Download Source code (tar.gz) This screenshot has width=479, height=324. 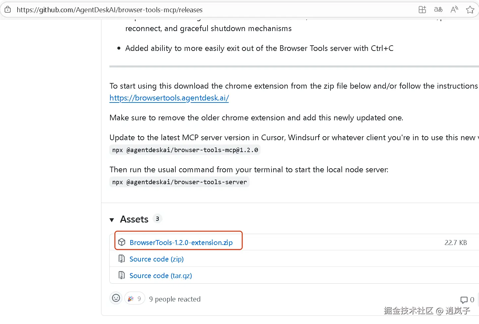tap(160, 275)
